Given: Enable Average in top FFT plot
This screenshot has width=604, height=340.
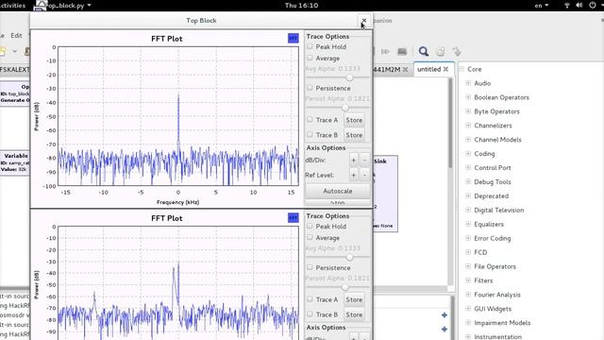Looking at the screenshot, I should coord(310,59).
